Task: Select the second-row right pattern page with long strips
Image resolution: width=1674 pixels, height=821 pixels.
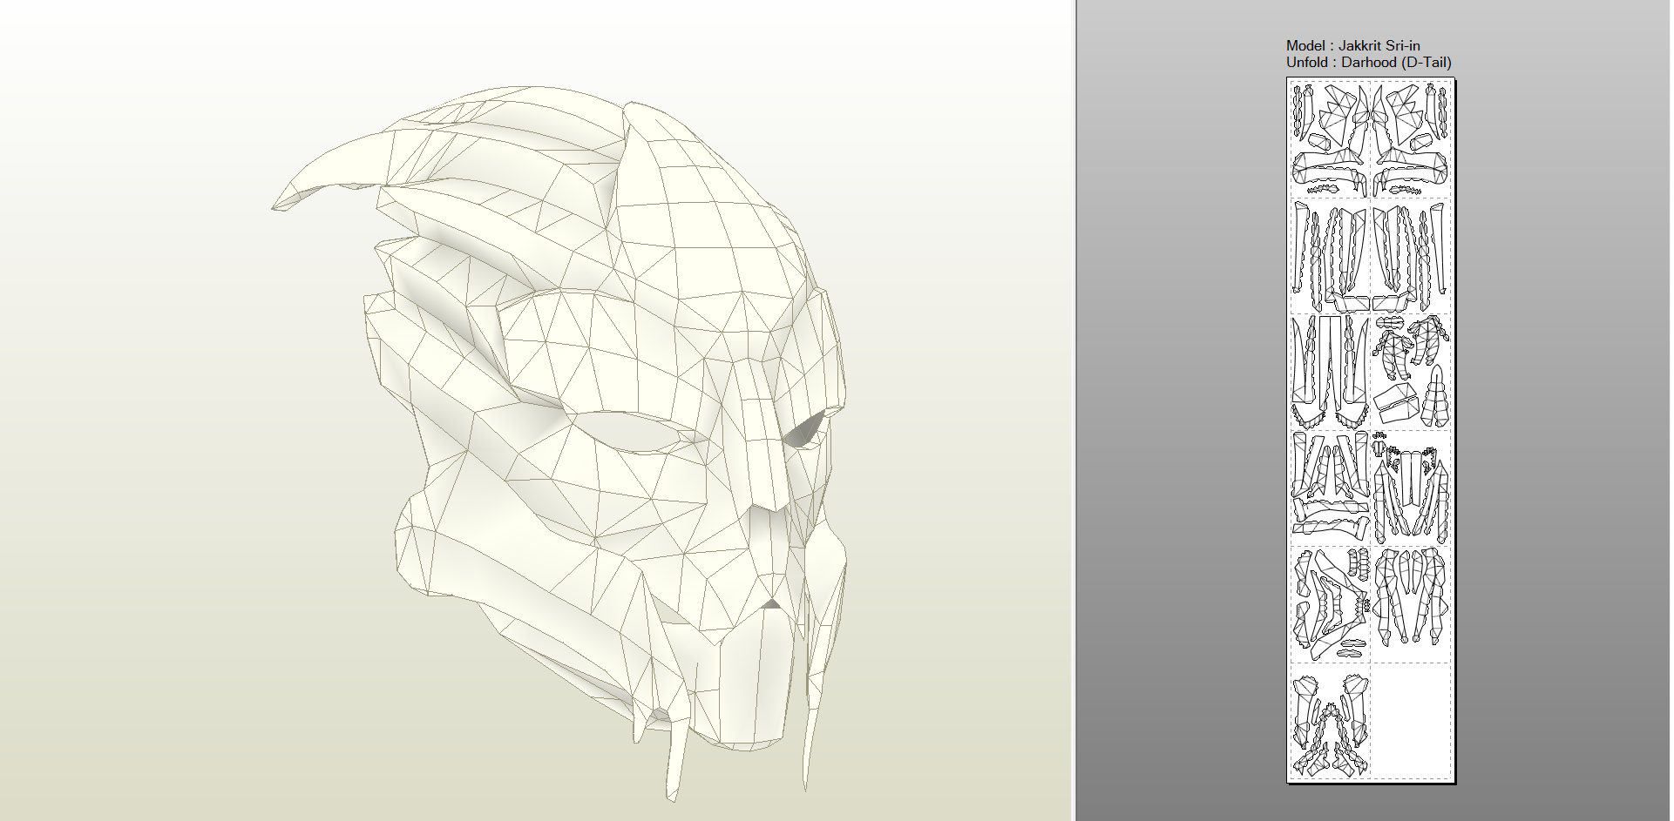Action: tap(1411, 257)
